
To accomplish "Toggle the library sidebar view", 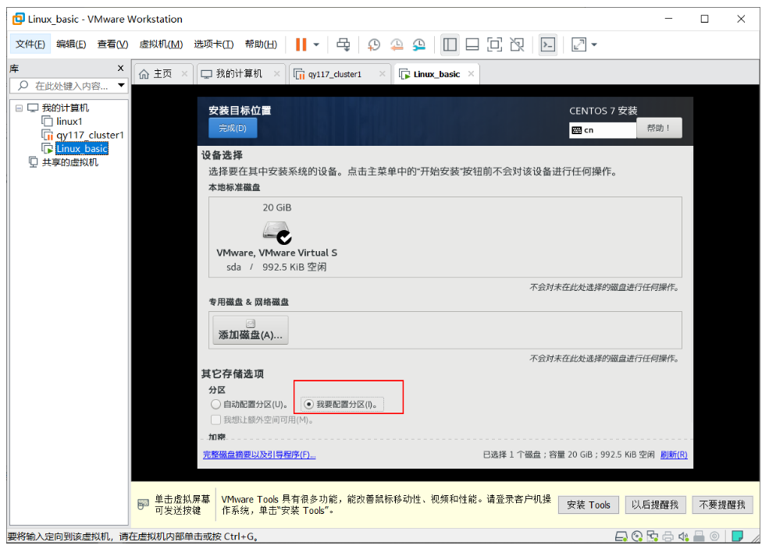I will pyautogui.click(x=450, y=44).
